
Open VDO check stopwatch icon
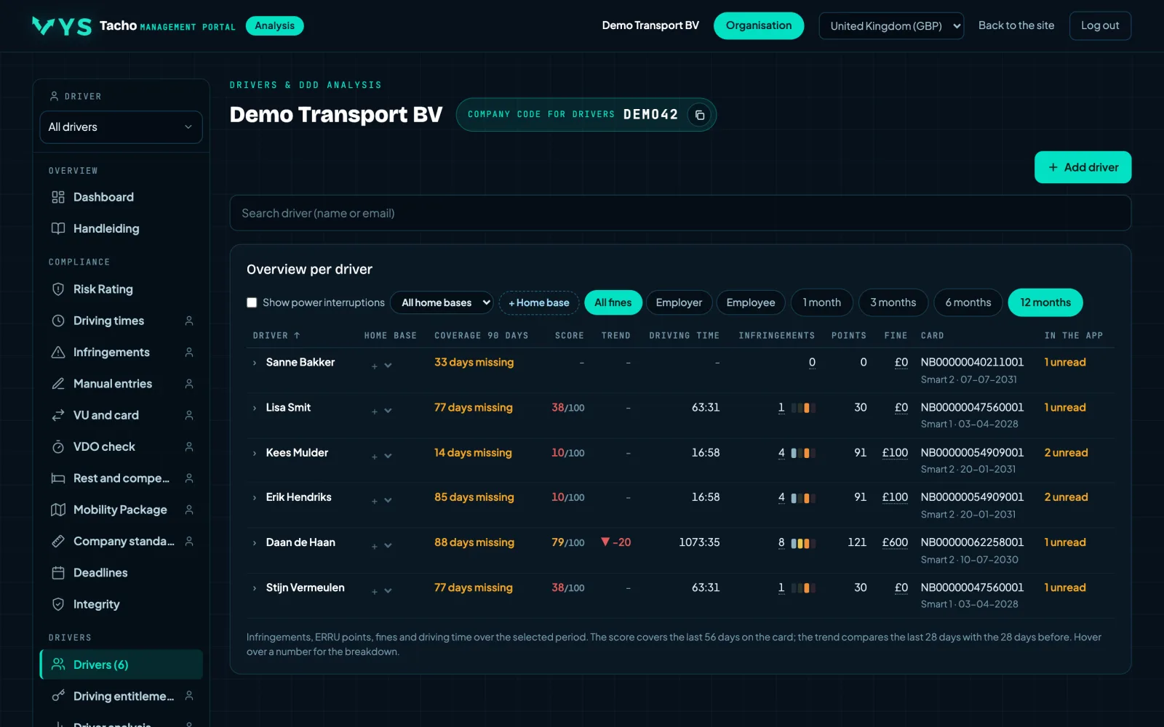tap(58, 446)
